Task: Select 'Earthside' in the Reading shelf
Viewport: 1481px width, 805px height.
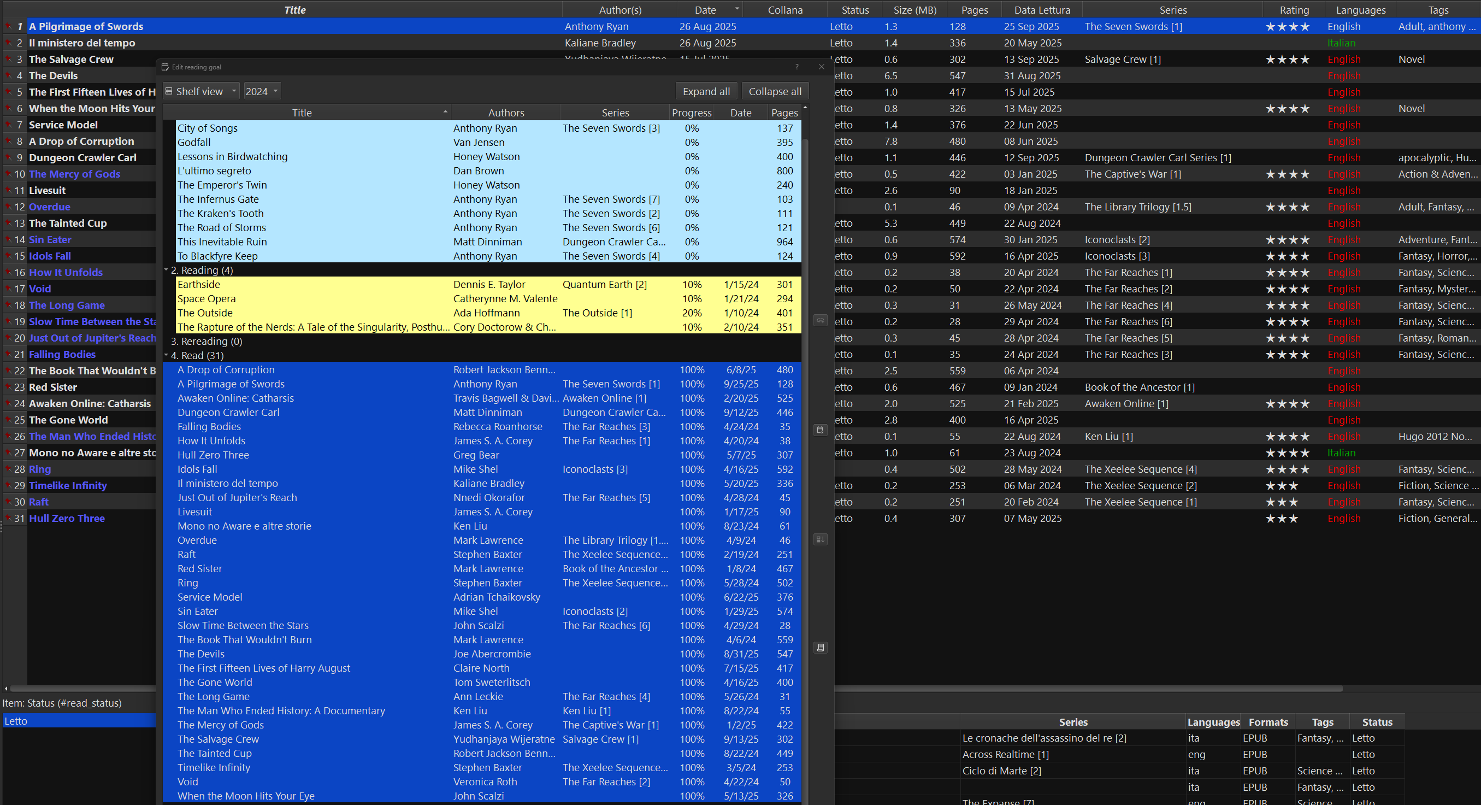Action: pos(199,284)
